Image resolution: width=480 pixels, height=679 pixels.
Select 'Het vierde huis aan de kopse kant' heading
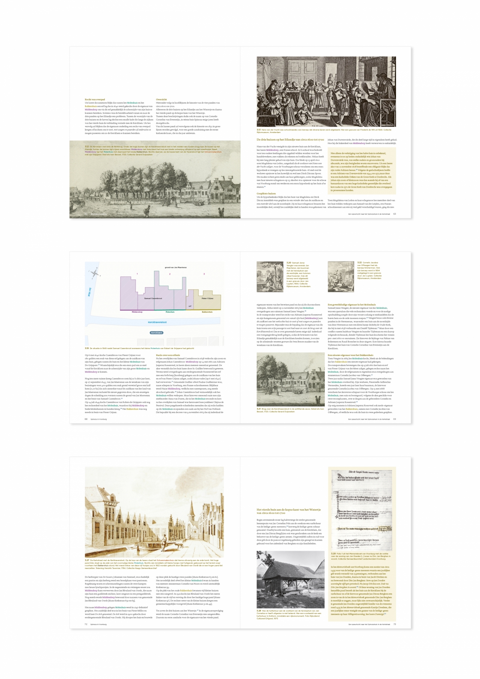[288, 511]
